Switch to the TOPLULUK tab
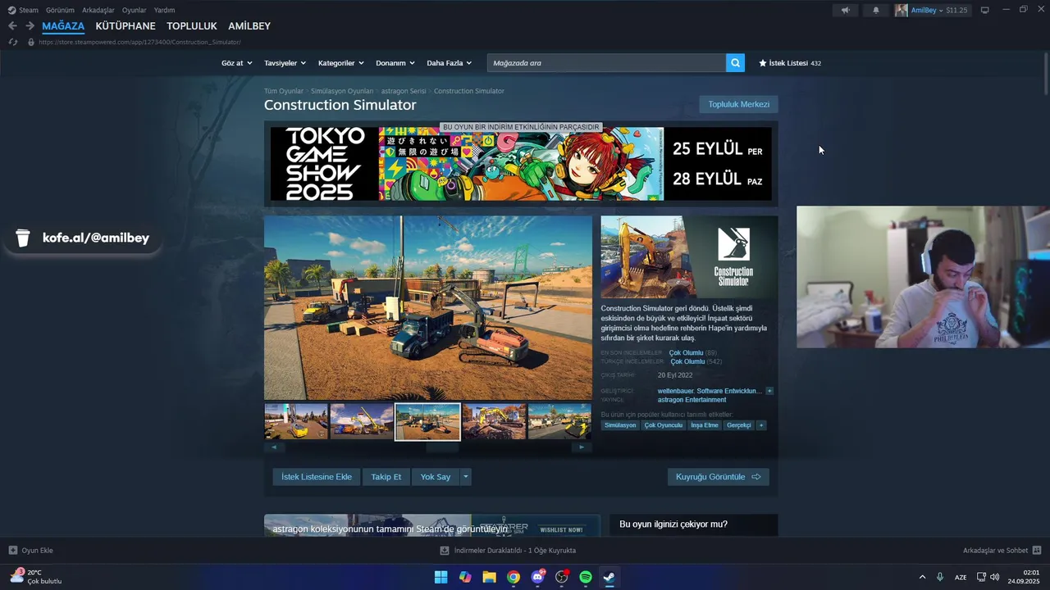Viewport: 1050px width, 590px height. pyautogui.click(x=192, y=26)
